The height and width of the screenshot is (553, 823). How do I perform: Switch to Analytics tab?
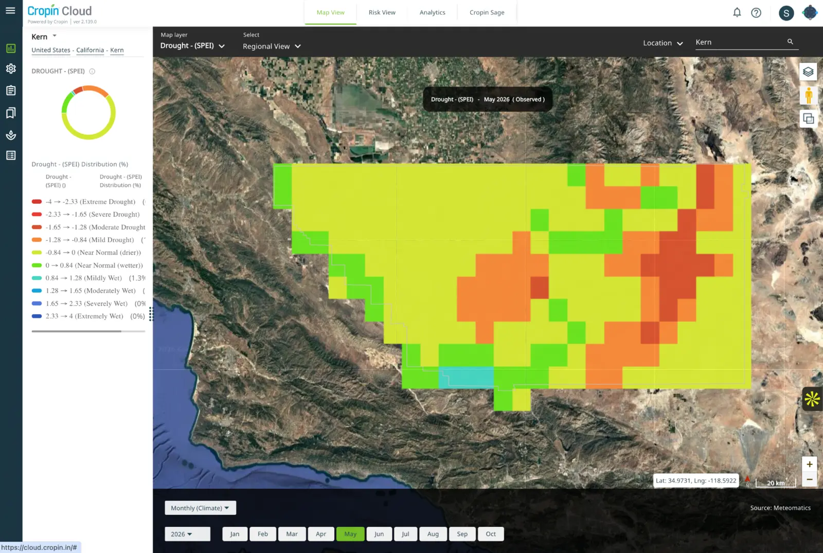(432, 12)
